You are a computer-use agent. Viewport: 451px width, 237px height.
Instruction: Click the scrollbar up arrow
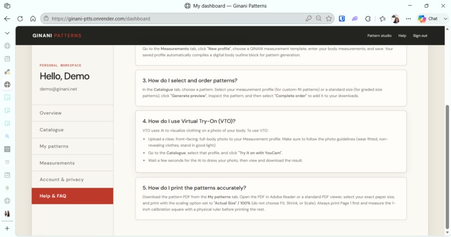click(x=447, y=29)
